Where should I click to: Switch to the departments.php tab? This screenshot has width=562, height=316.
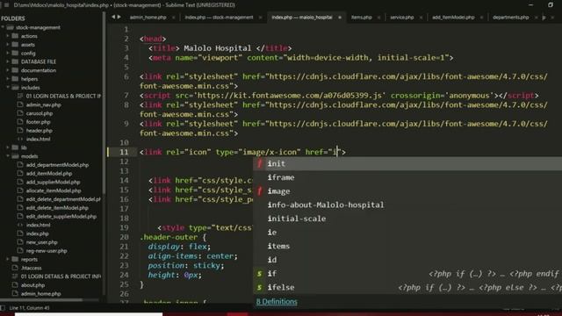[x=510, y=18]
